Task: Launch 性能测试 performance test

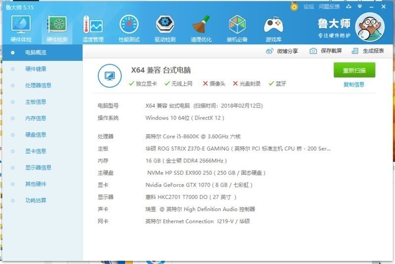Action: coord(129,28)
